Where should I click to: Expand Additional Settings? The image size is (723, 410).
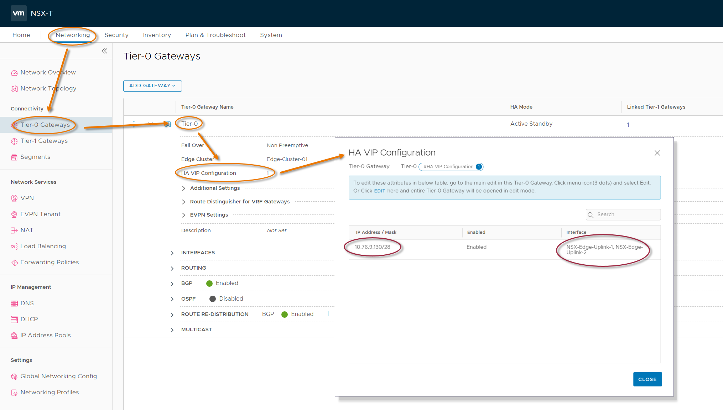[x=184, y=188]
